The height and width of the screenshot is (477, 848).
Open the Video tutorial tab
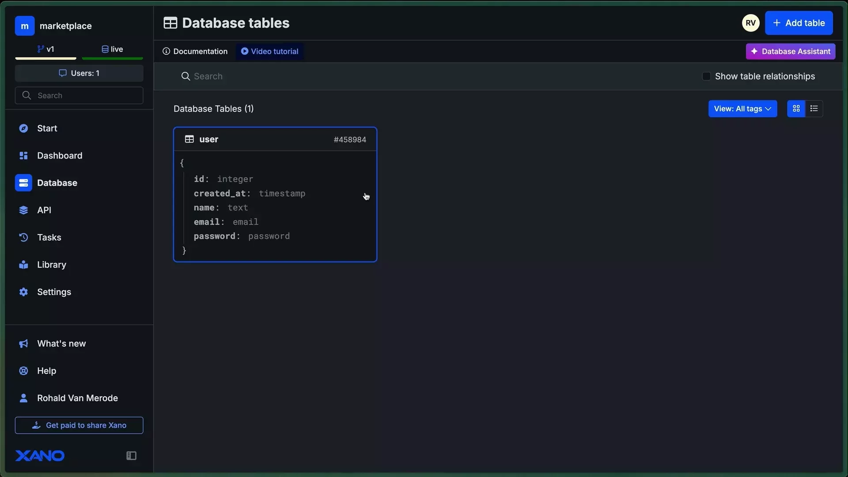pos(269,51)
